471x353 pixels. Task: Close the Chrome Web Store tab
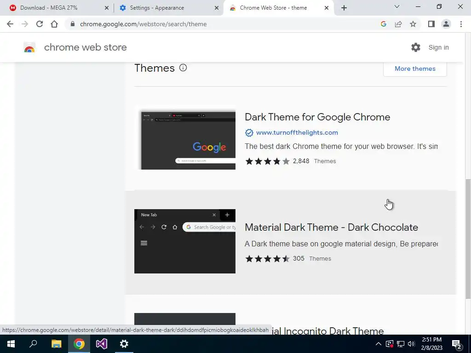tap(327, 8)
